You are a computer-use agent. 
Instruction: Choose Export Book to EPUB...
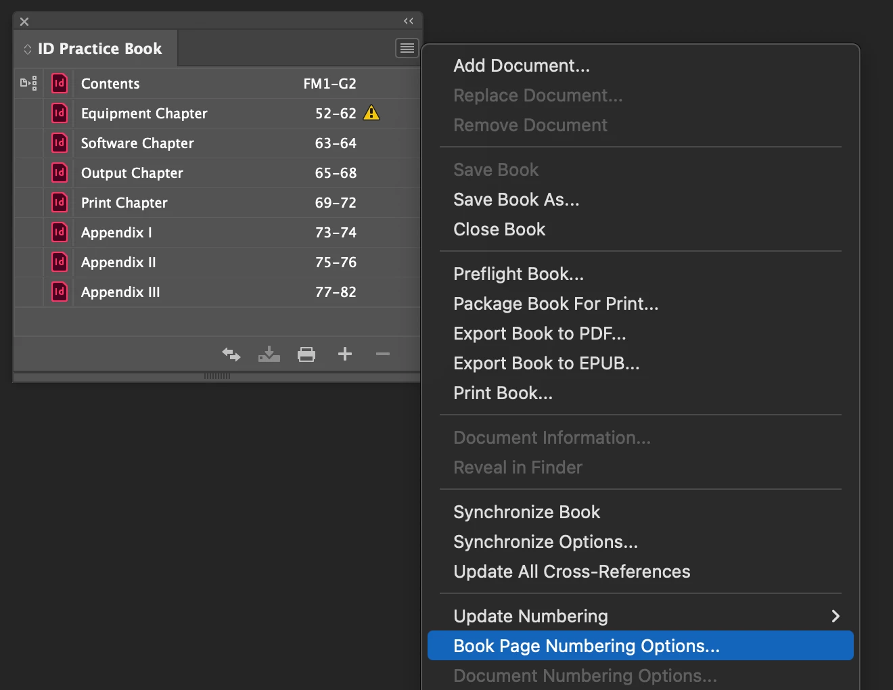[x=641, y=363]
